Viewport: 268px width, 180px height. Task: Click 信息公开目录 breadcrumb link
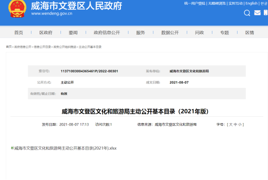43,47
